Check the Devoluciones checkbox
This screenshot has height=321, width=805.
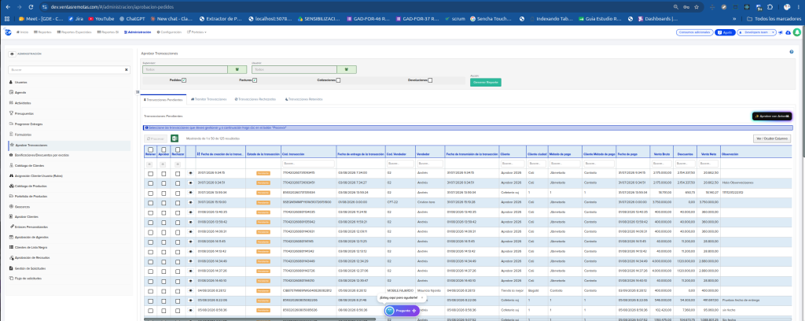pos(430,80)
